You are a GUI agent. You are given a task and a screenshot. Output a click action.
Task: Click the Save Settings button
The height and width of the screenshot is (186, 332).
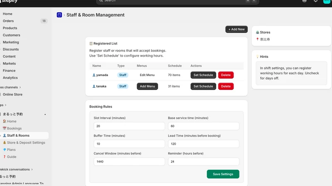(x=223, y=174)
